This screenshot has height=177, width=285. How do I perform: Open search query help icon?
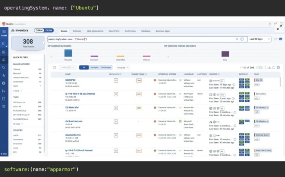(x=242, y=39)
